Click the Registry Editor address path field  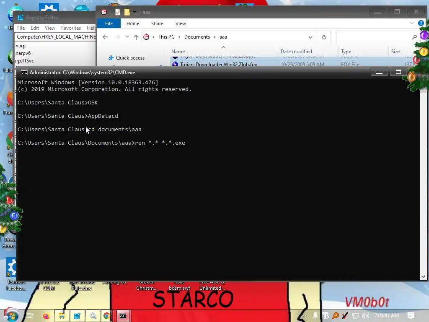(x=56, y=37)
